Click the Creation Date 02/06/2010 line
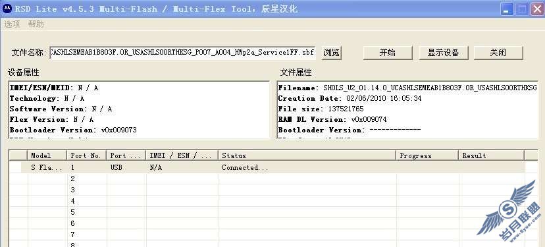545x247 pixels. [x=350, y=98]
